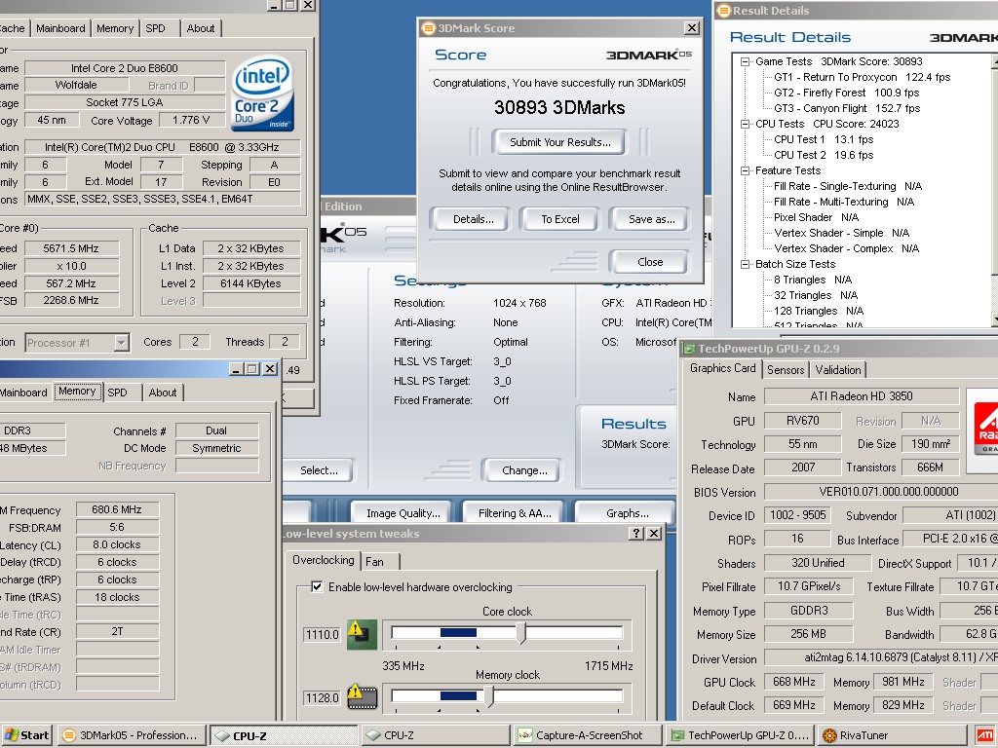
Task: Click the Result Details scrollbar up arrow
Action: (995, 62)
